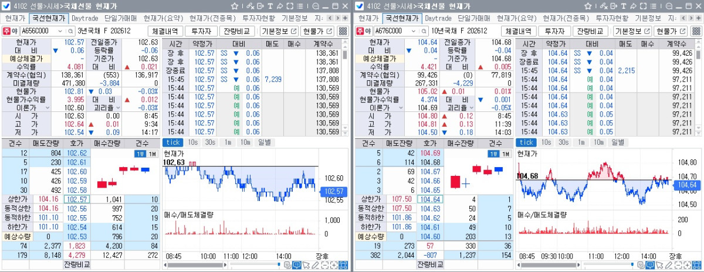Expand the 이론가 dropdown in right window
The height and width of the screenshot is (272, 704).
pos(400,108)
